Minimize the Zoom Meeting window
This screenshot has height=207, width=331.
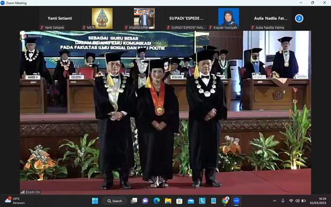(x=301, y=3)
